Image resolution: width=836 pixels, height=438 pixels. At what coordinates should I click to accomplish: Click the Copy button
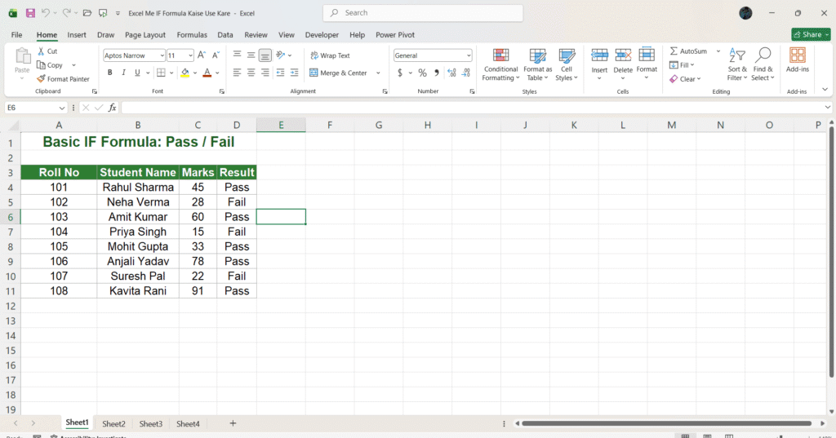click(50, 65)
